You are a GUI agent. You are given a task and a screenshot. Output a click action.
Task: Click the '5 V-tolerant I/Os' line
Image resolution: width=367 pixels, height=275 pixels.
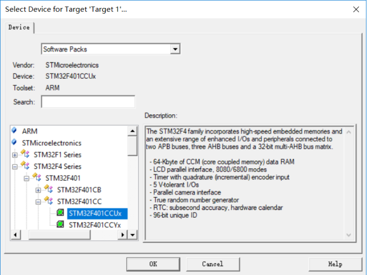pos(174,185)
